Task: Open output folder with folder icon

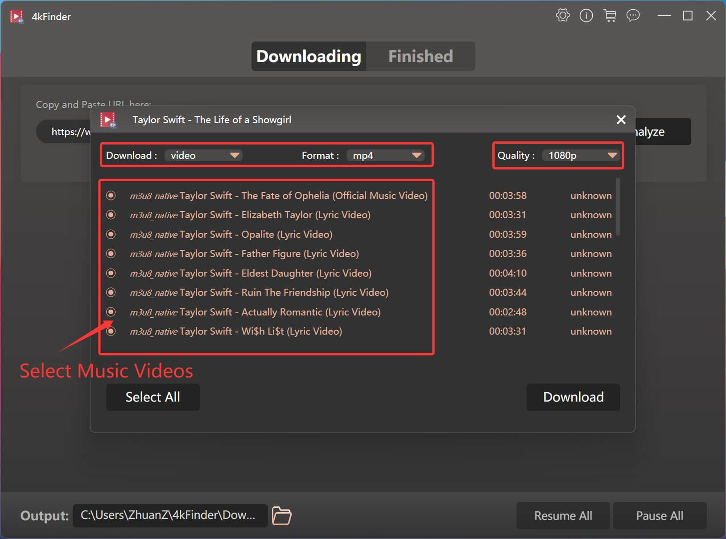Action: 281,516
